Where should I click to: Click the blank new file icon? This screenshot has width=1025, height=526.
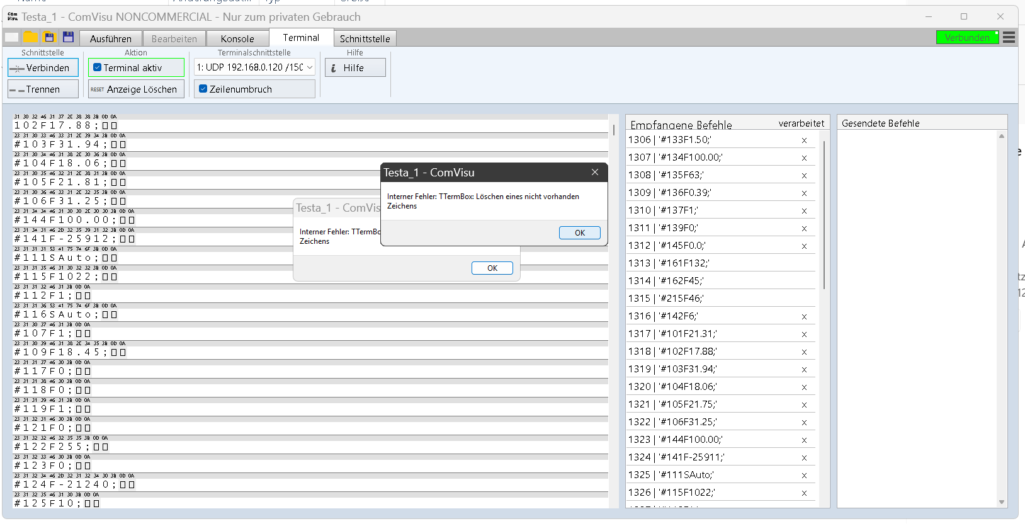coord(12,38)
